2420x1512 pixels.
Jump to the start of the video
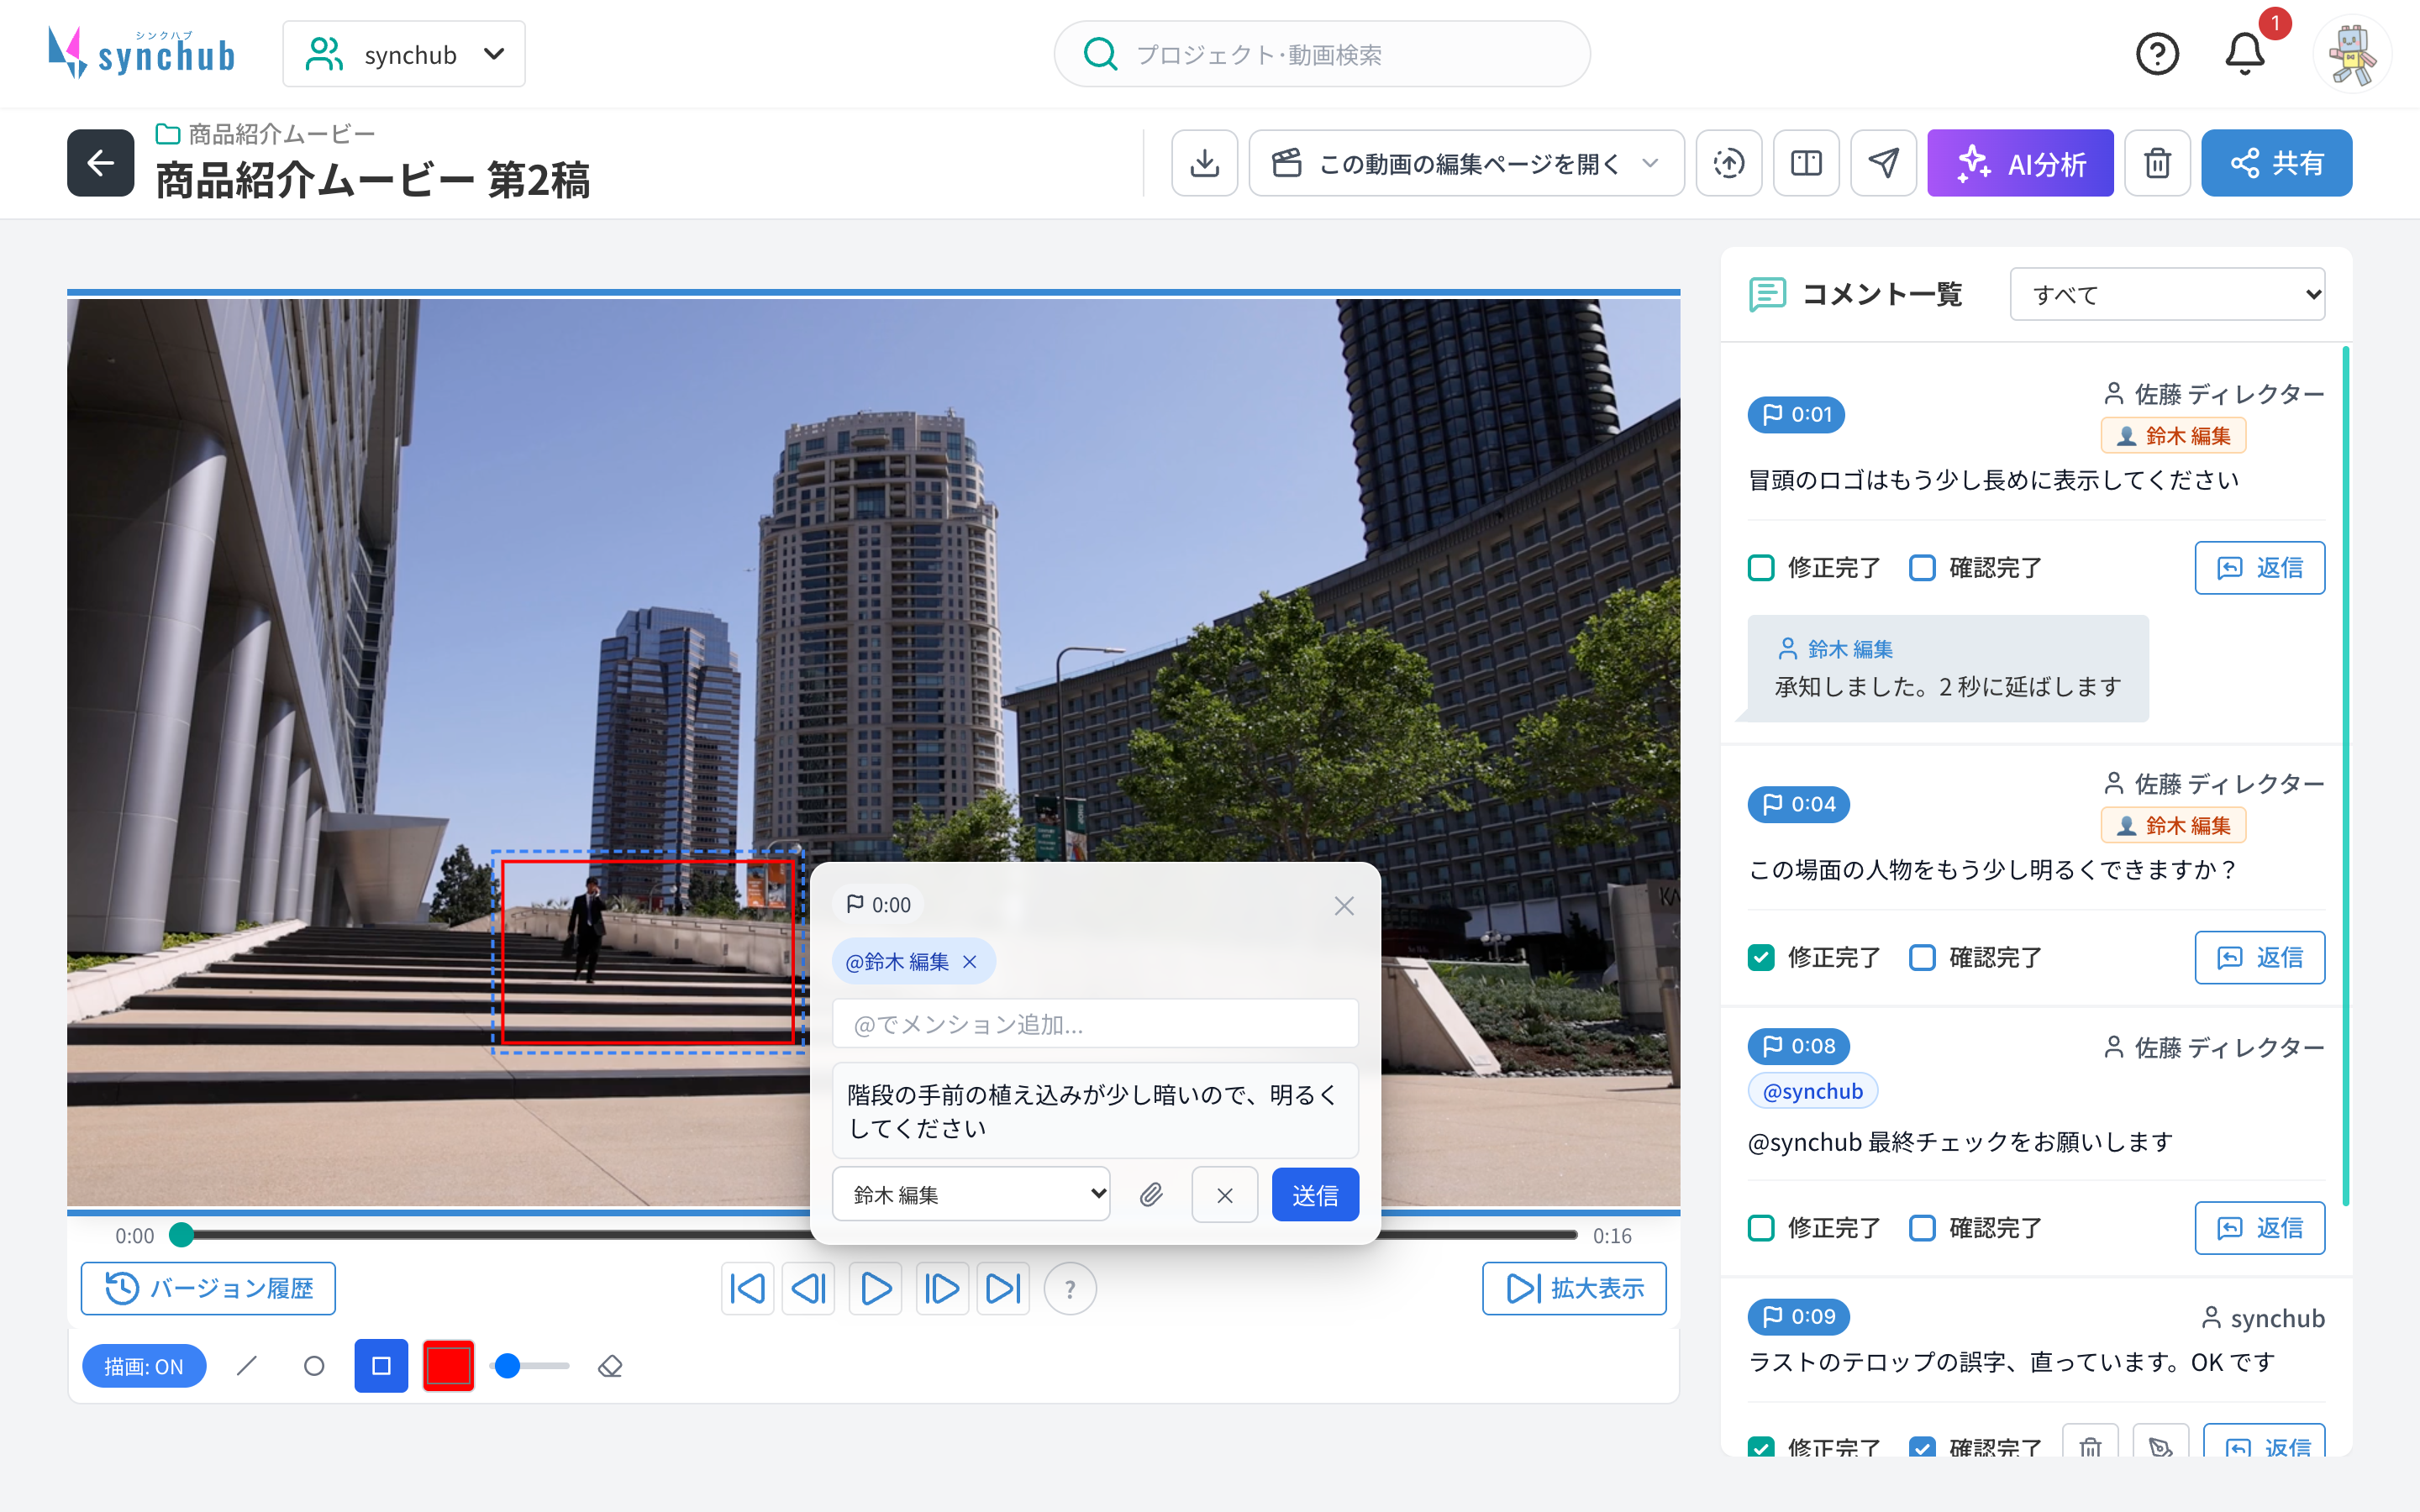coord(747,1289)
